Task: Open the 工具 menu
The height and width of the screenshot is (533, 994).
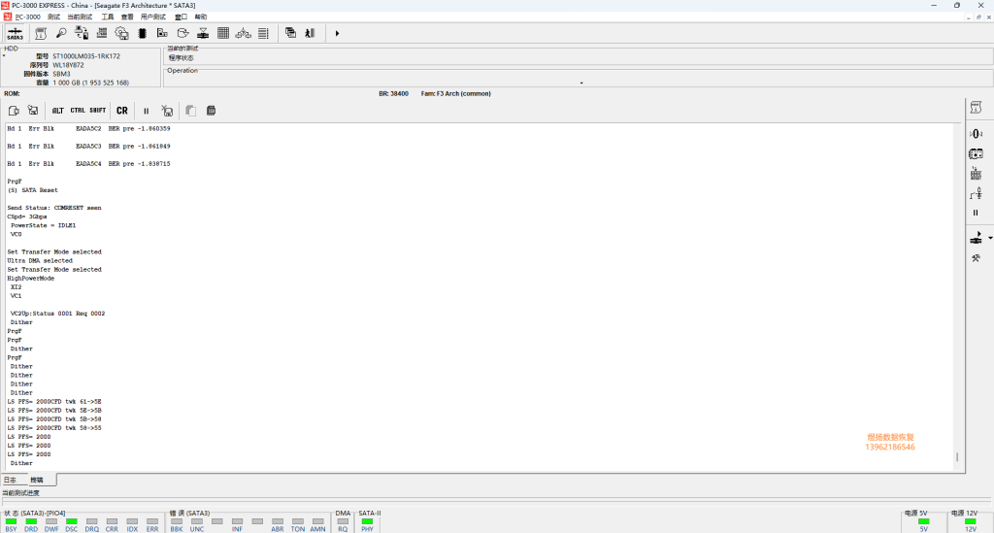Action: coord(108,17)
